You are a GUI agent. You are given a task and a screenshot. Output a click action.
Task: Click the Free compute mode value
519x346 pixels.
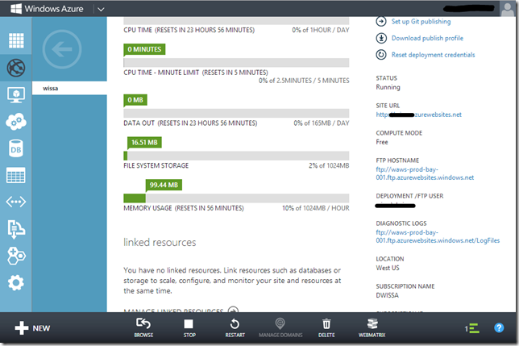coord(382,142)
